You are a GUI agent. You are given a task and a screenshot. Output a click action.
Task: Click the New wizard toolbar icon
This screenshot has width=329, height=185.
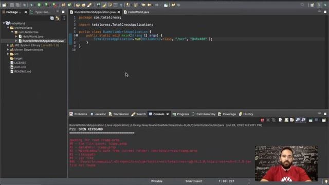point(4,5)
